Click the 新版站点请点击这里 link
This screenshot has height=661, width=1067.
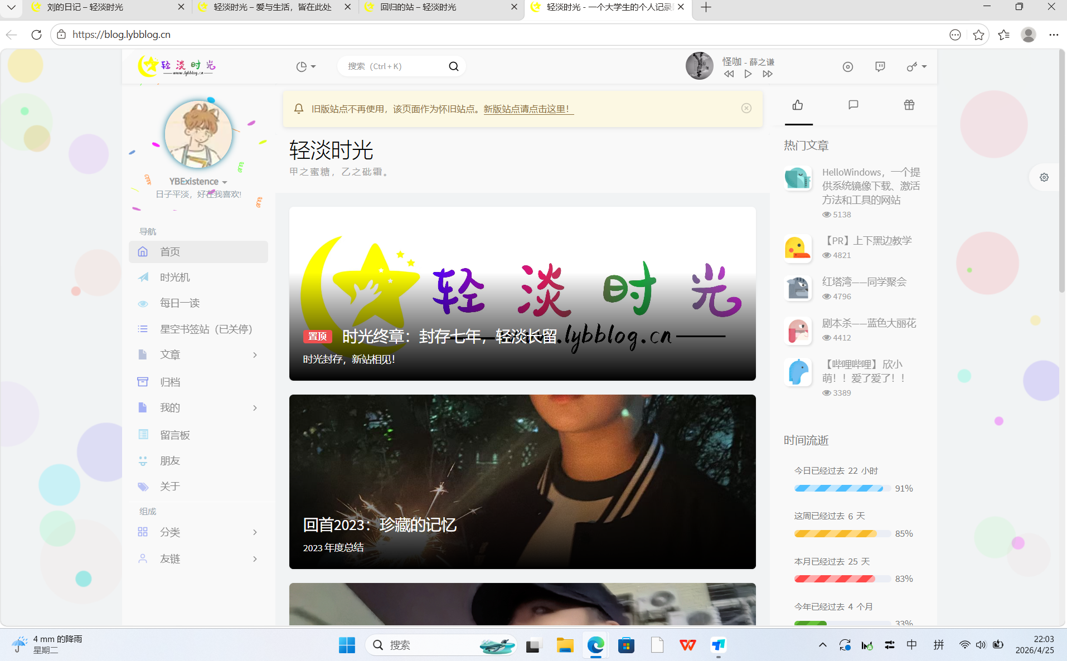[x=527, y=109]
